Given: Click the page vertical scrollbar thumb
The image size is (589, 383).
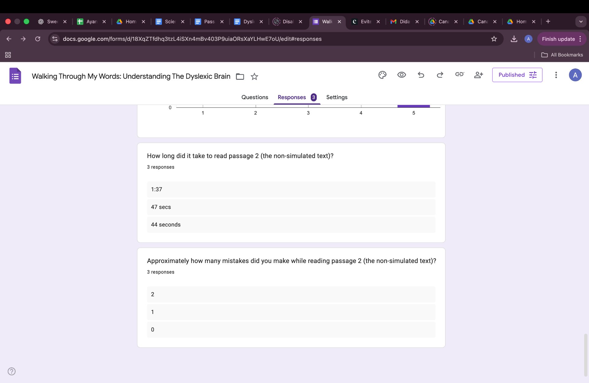Looking at the screenshot, I should pos(586,355).
